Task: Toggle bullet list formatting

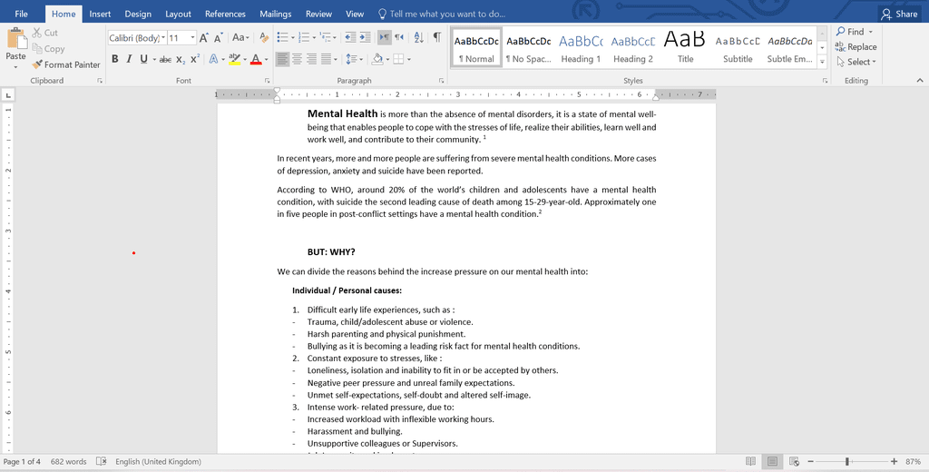Action: [x=283, y=37]
